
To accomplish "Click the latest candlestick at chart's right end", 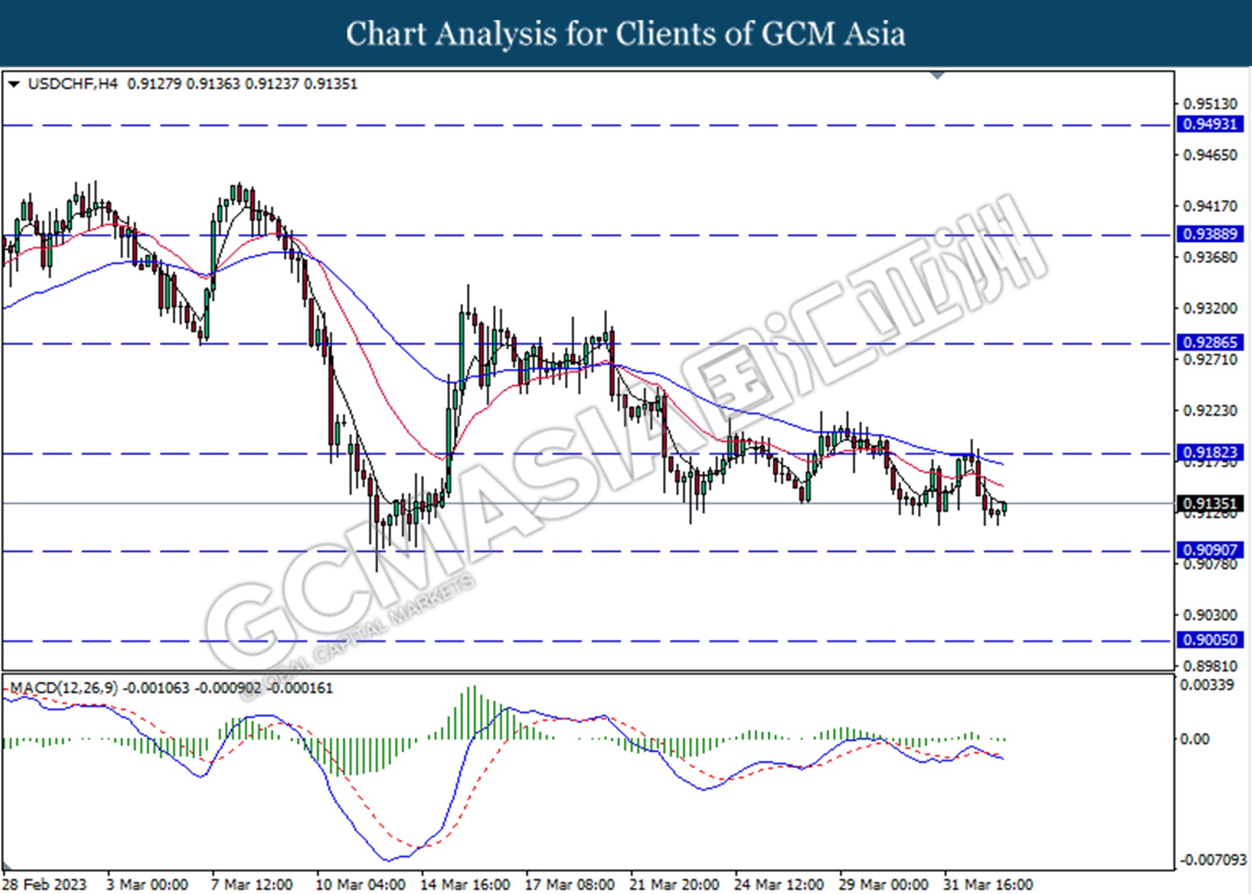I will [x=1005, y=507].
